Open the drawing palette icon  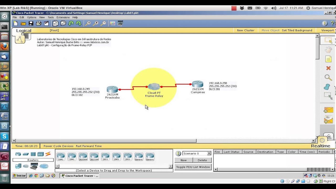point(113,23)
